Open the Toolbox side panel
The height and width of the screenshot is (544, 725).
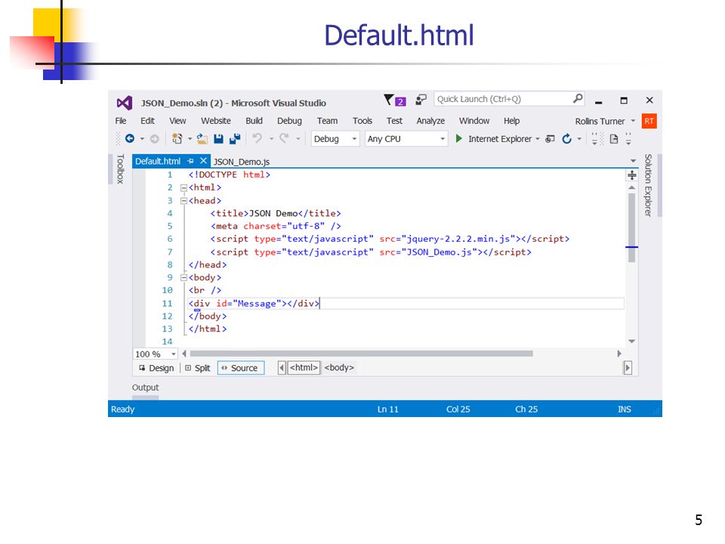click(120, 168)
